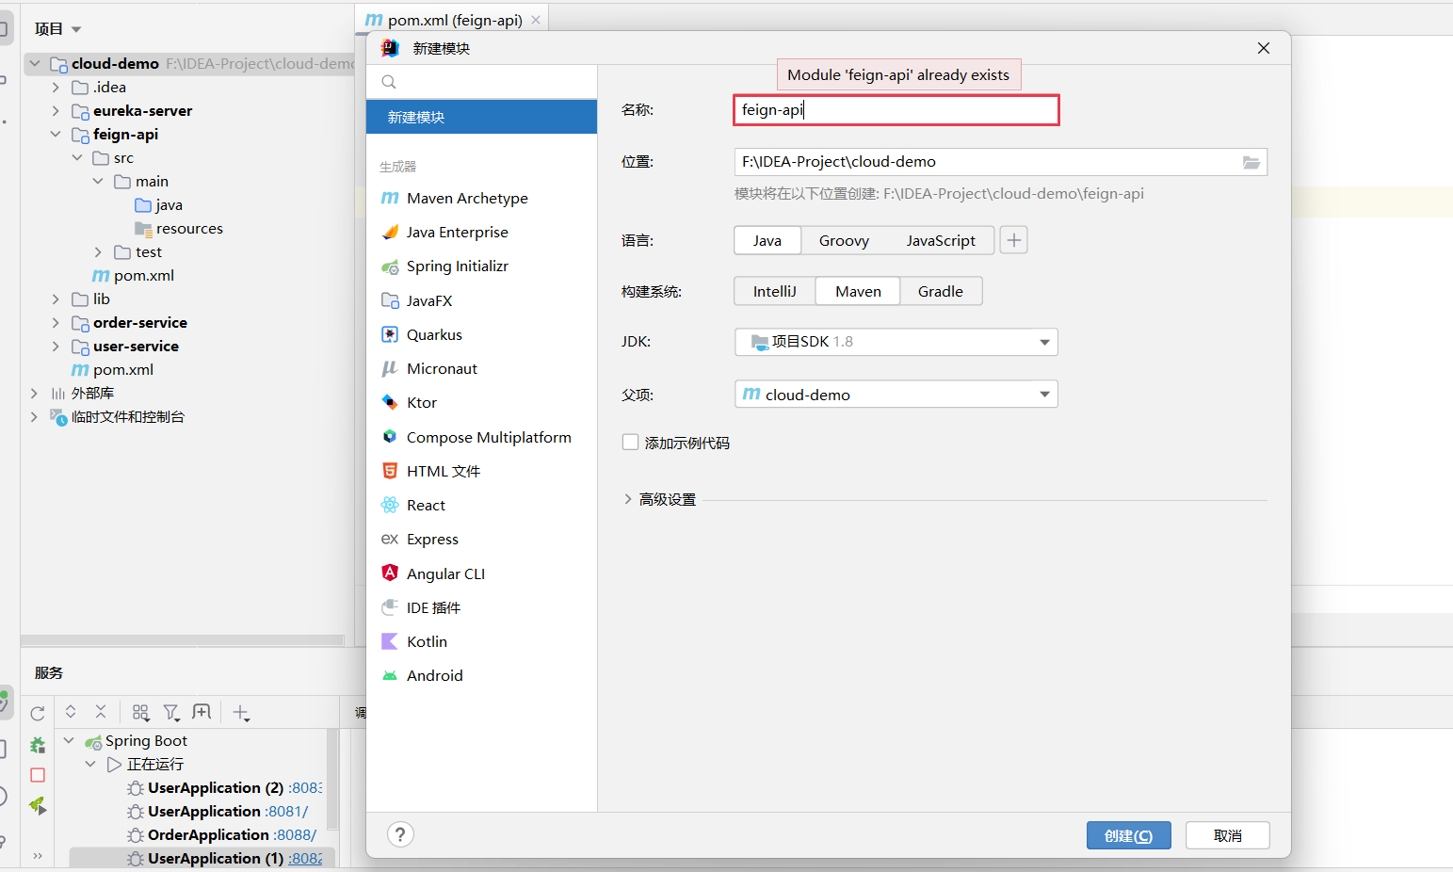
Task: Expand 外部库 node in project tree
Action: 34,393
